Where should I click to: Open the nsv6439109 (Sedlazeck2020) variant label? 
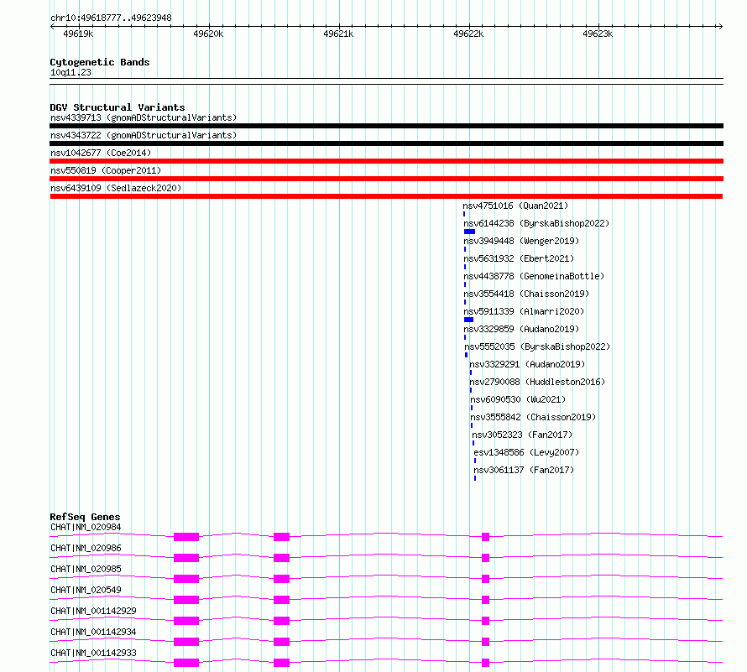pos(116,188)
